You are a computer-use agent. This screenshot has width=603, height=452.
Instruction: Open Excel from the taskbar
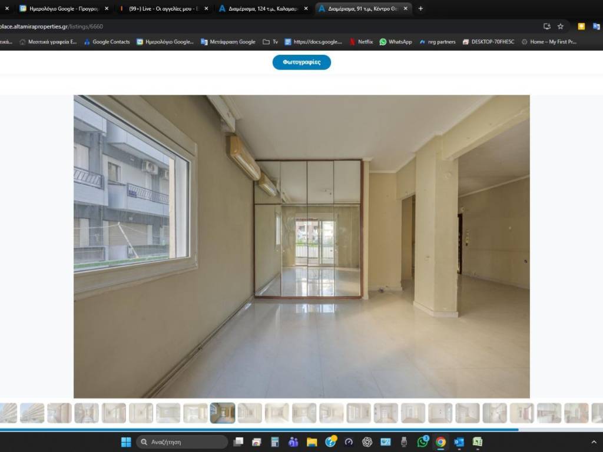477,442
